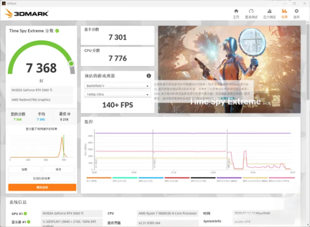310x227 pixels.
Task: Maximize the 3DMark window
Action: (294, 3)
